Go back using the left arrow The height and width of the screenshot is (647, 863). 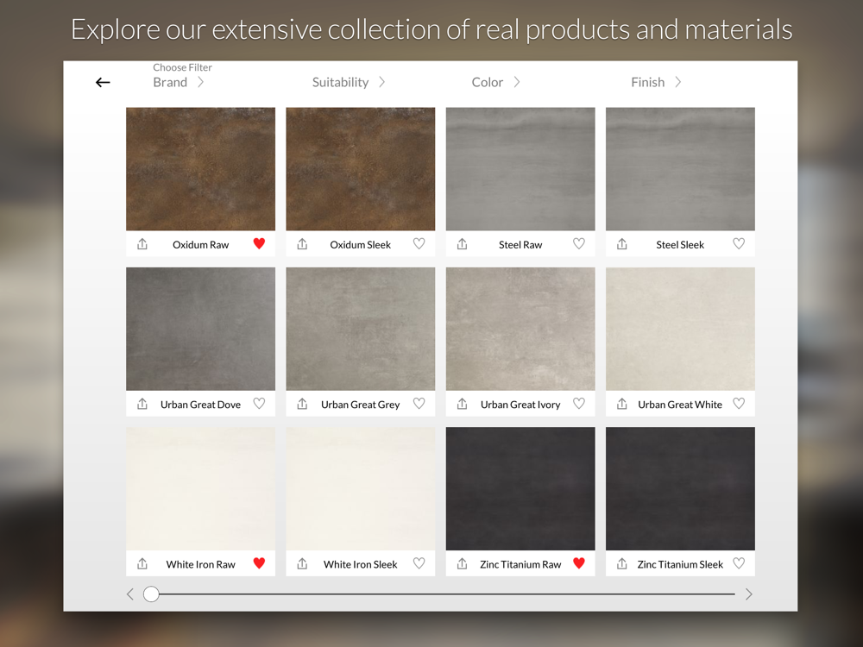pyautogui.click(x=103, y=83)
